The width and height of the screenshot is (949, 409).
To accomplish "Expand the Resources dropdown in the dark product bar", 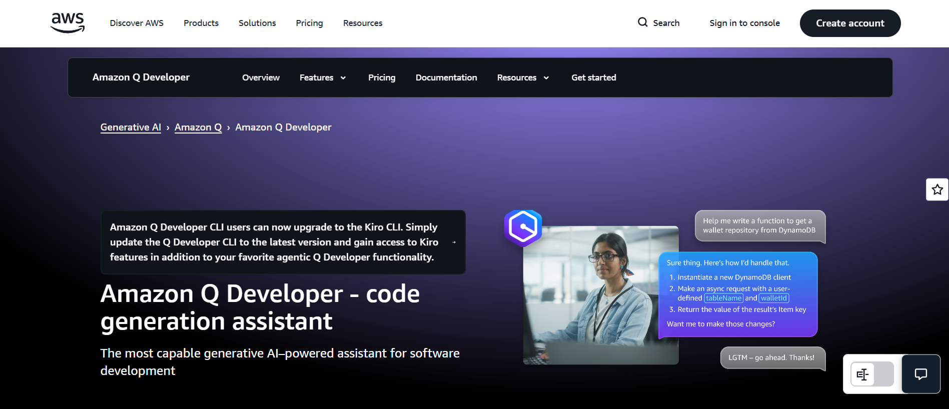I will tap(523, 77).
